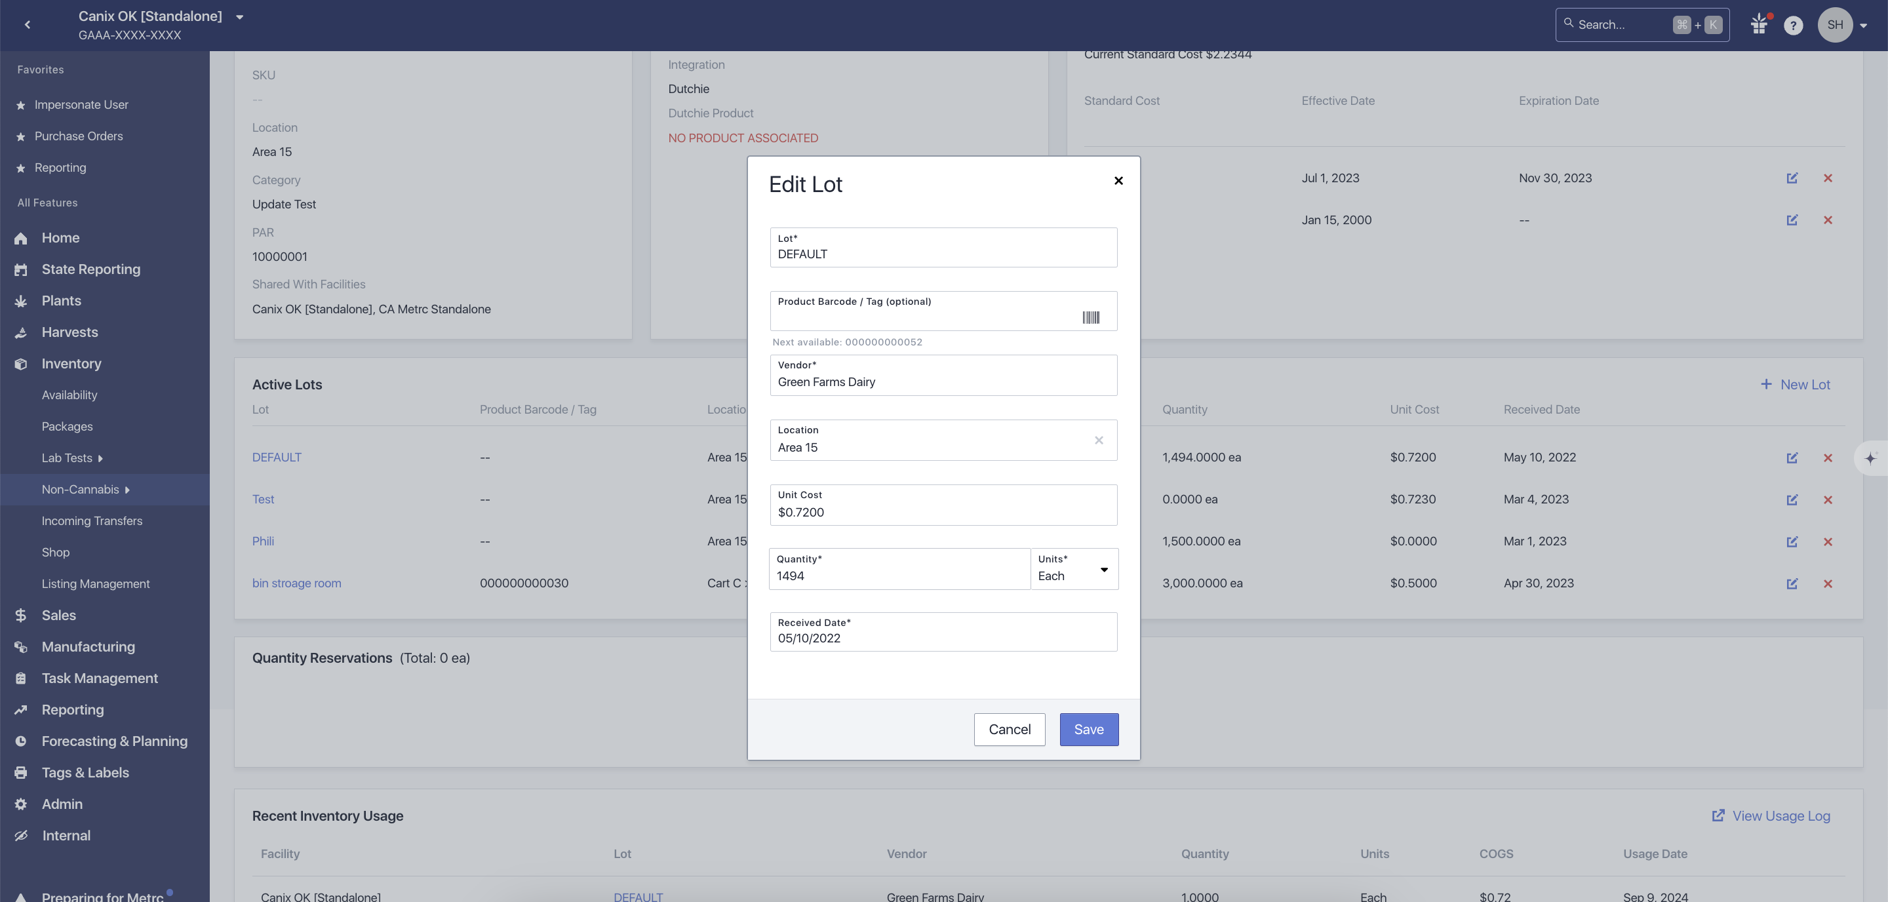Click edit icon for Jul 1, 2023 standard cost

[1792, 178]
